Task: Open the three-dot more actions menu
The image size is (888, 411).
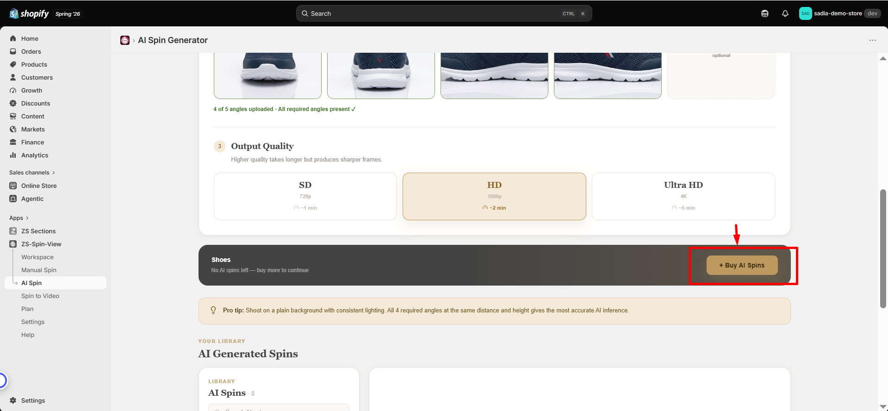Action: click(872, 40)
